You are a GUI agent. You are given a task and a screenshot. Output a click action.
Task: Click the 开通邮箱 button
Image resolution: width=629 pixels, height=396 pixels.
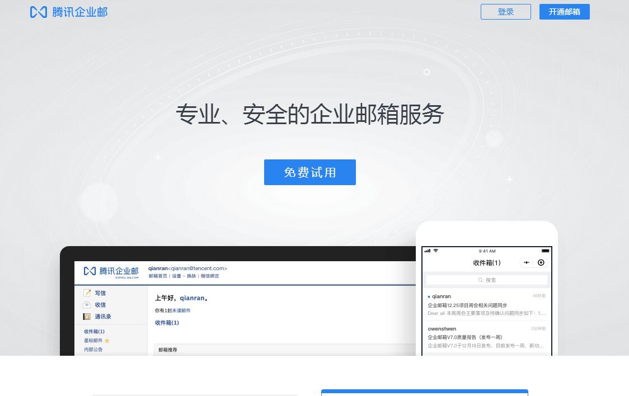[564, 12]
